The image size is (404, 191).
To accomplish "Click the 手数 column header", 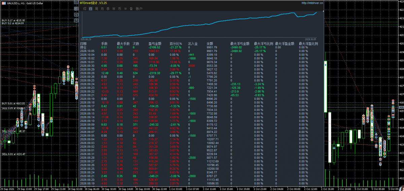I will (x=104, y=44).
